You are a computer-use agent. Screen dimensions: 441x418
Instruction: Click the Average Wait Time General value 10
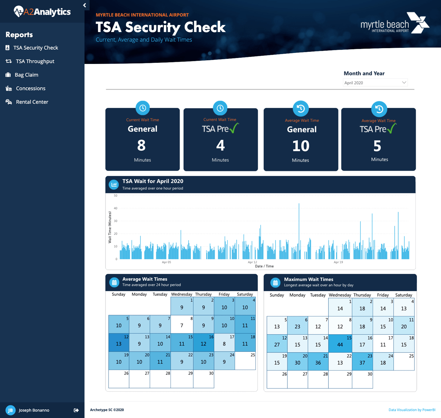click(301, 146)
